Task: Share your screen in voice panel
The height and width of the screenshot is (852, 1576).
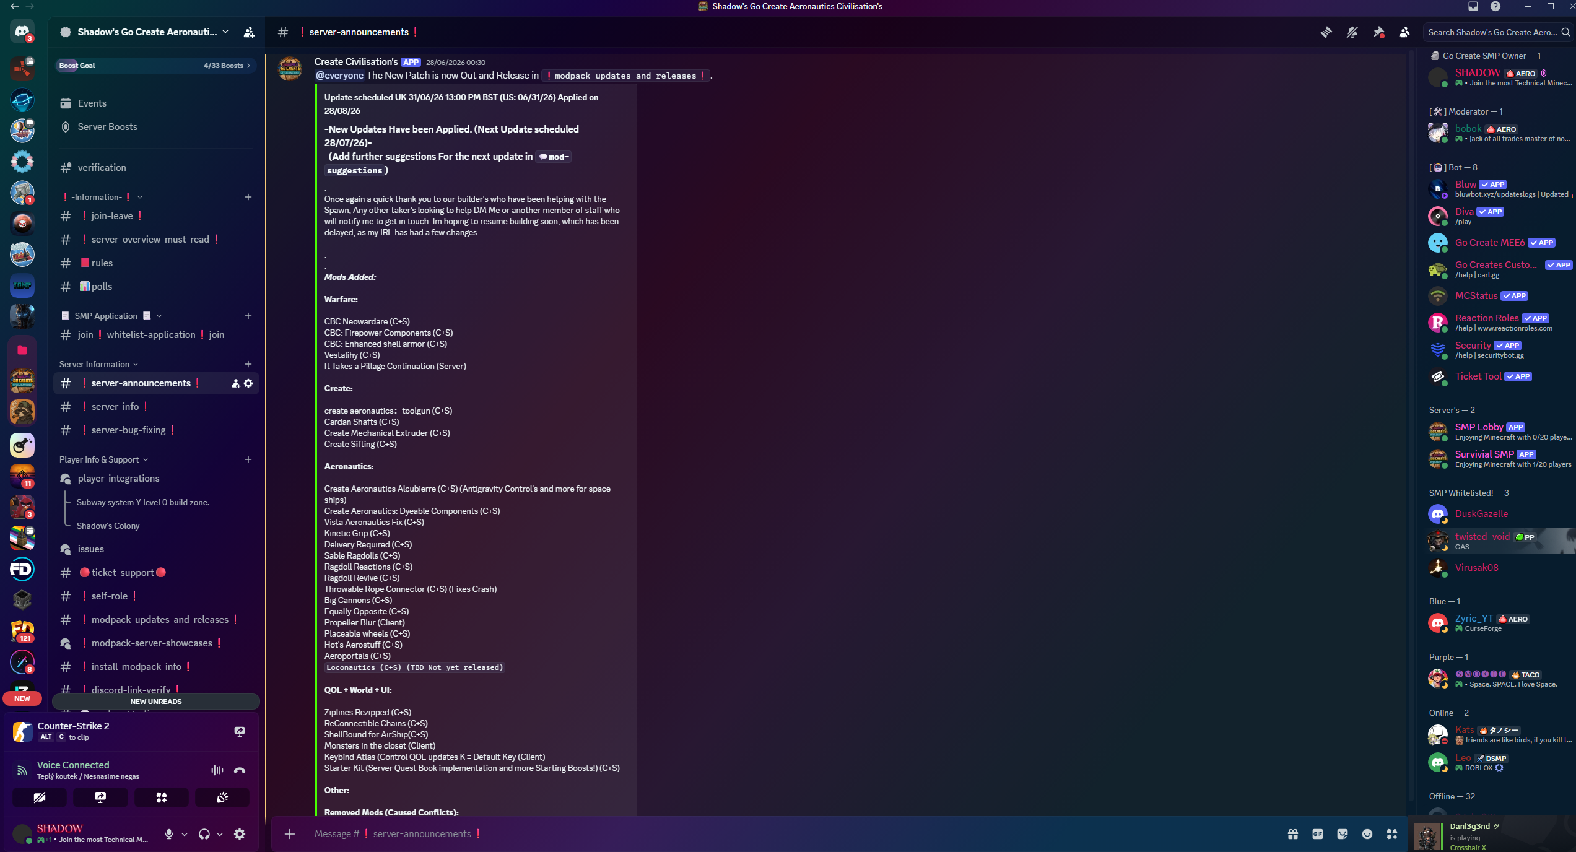Action: pyautogui.click(x=100, y=798)
